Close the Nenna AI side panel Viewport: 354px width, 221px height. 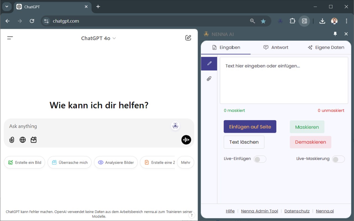pyautogui.click(x=346, y=34)
